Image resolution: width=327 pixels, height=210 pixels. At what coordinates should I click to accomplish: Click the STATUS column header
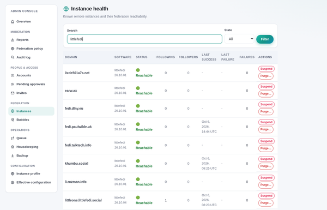pos(141,57)
